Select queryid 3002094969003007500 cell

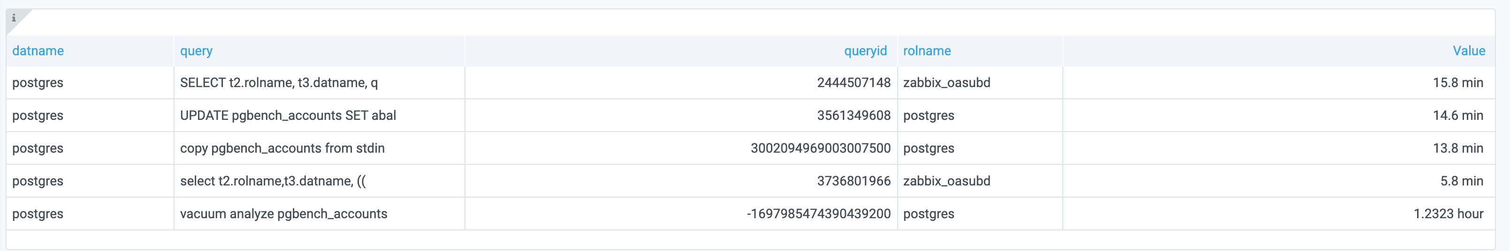(820, 148)
